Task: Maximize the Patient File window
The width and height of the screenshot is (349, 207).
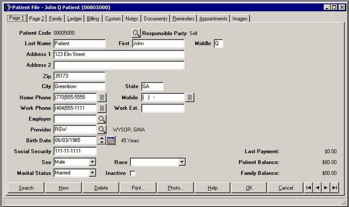Action: 334,7
